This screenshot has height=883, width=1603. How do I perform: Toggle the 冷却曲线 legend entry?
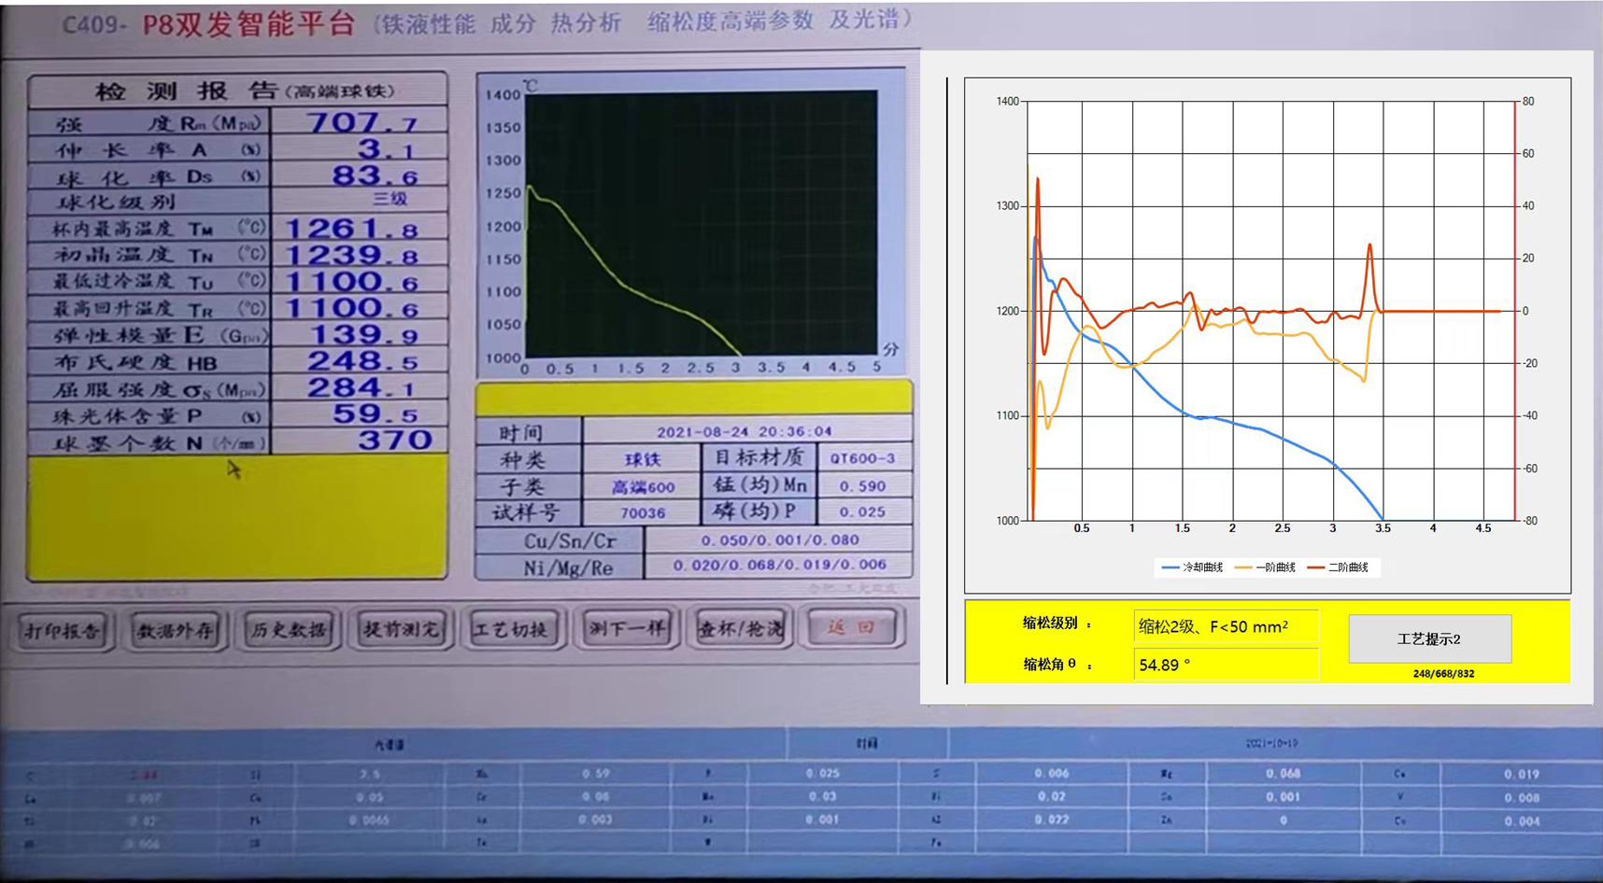(x=1192, y=568)
